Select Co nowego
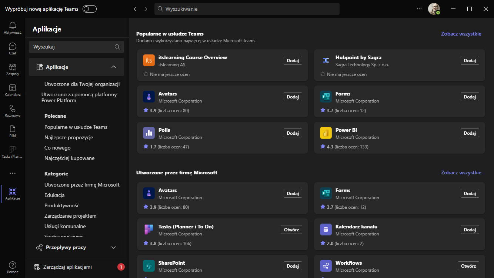 click(x=57, y=148)
